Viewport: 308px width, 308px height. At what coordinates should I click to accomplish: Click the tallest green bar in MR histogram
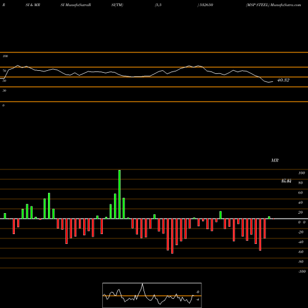[x=120, y=194]
